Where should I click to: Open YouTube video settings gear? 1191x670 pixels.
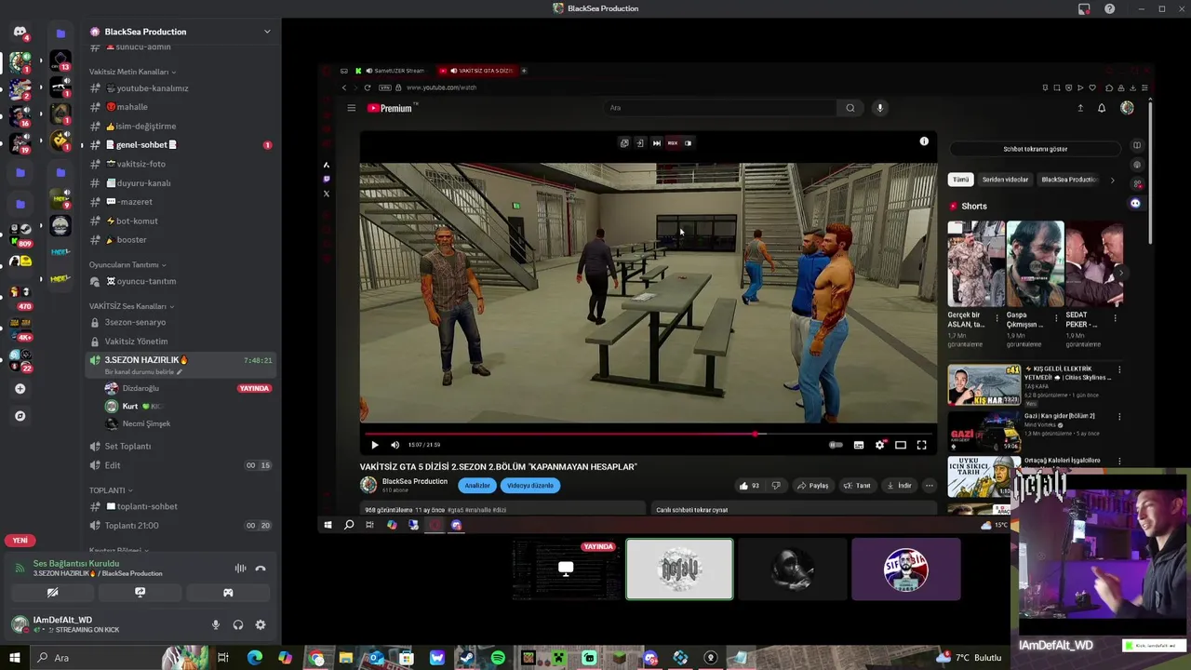click(x=879, y=445)
